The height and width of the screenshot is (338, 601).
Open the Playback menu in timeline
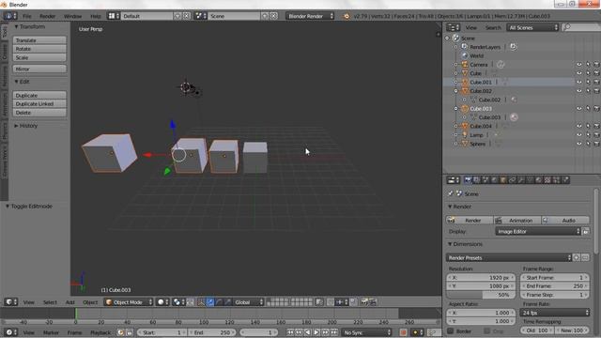tap(100, 332)
